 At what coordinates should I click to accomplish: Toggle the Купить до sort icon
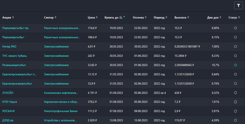120,18
